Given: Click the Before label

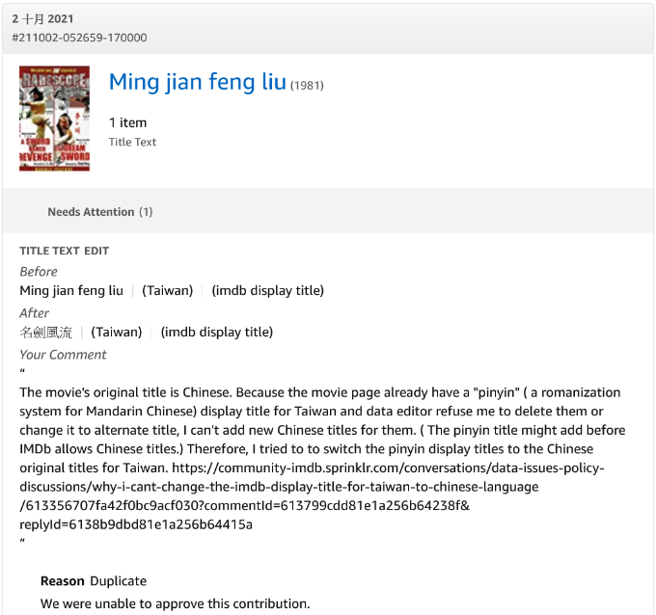Looking at the screenshot, I should click(39, 272).
